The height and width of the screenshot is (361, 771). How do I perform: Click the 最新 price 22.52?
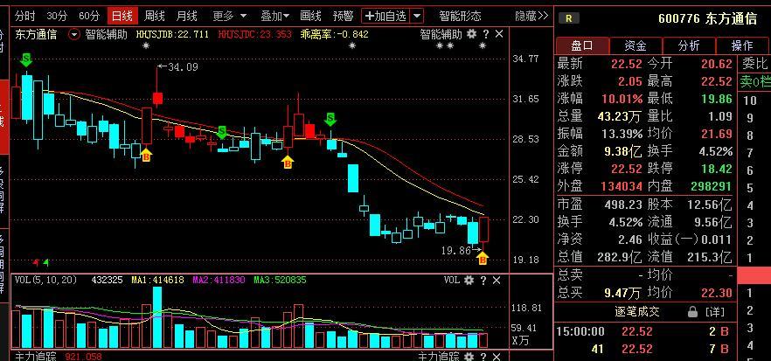pyautogui.click(x=627, y=64)
